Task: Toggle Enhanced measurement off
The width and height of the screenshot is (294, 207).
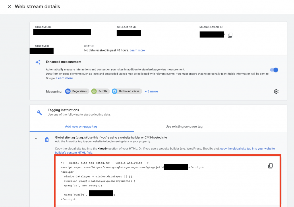Action: click(x=274, y=70)
